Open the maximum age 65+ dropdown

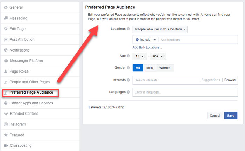point(158,56)
